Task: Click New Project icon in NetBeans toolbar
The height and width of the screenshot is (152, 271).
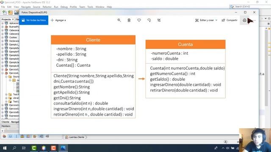Action: (10, 12)
